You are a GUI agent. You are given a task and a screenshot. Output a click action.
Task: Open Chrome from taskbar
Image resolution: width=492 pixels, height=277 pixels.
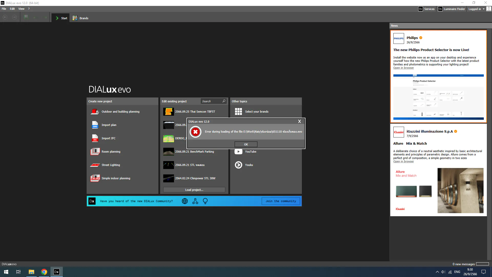tap(44, 272)
